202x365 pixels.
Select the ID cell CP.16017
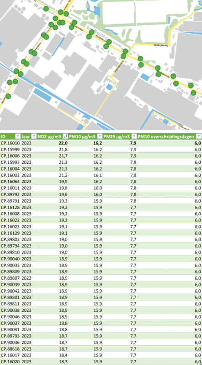(x=11, y=355)
